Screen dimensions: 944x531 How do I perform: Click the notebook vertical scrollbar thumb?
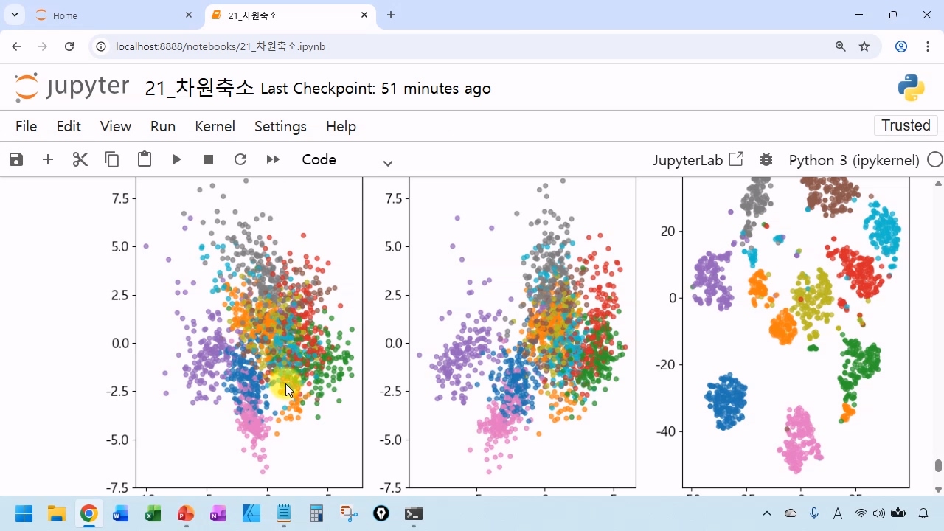(x=938, y=465)
